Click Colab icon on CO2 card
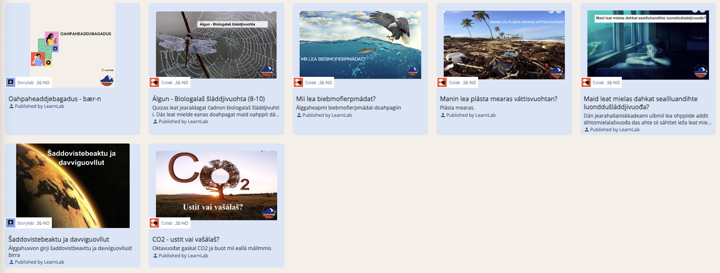The image size is (720, 273). 155,223
